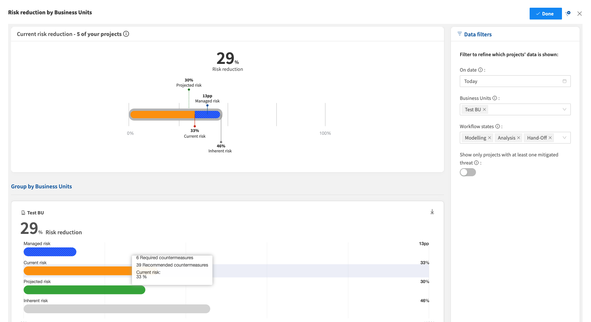
Task: Click the 6 Required countermeasures tooltip line
Action: pos(165,258)
